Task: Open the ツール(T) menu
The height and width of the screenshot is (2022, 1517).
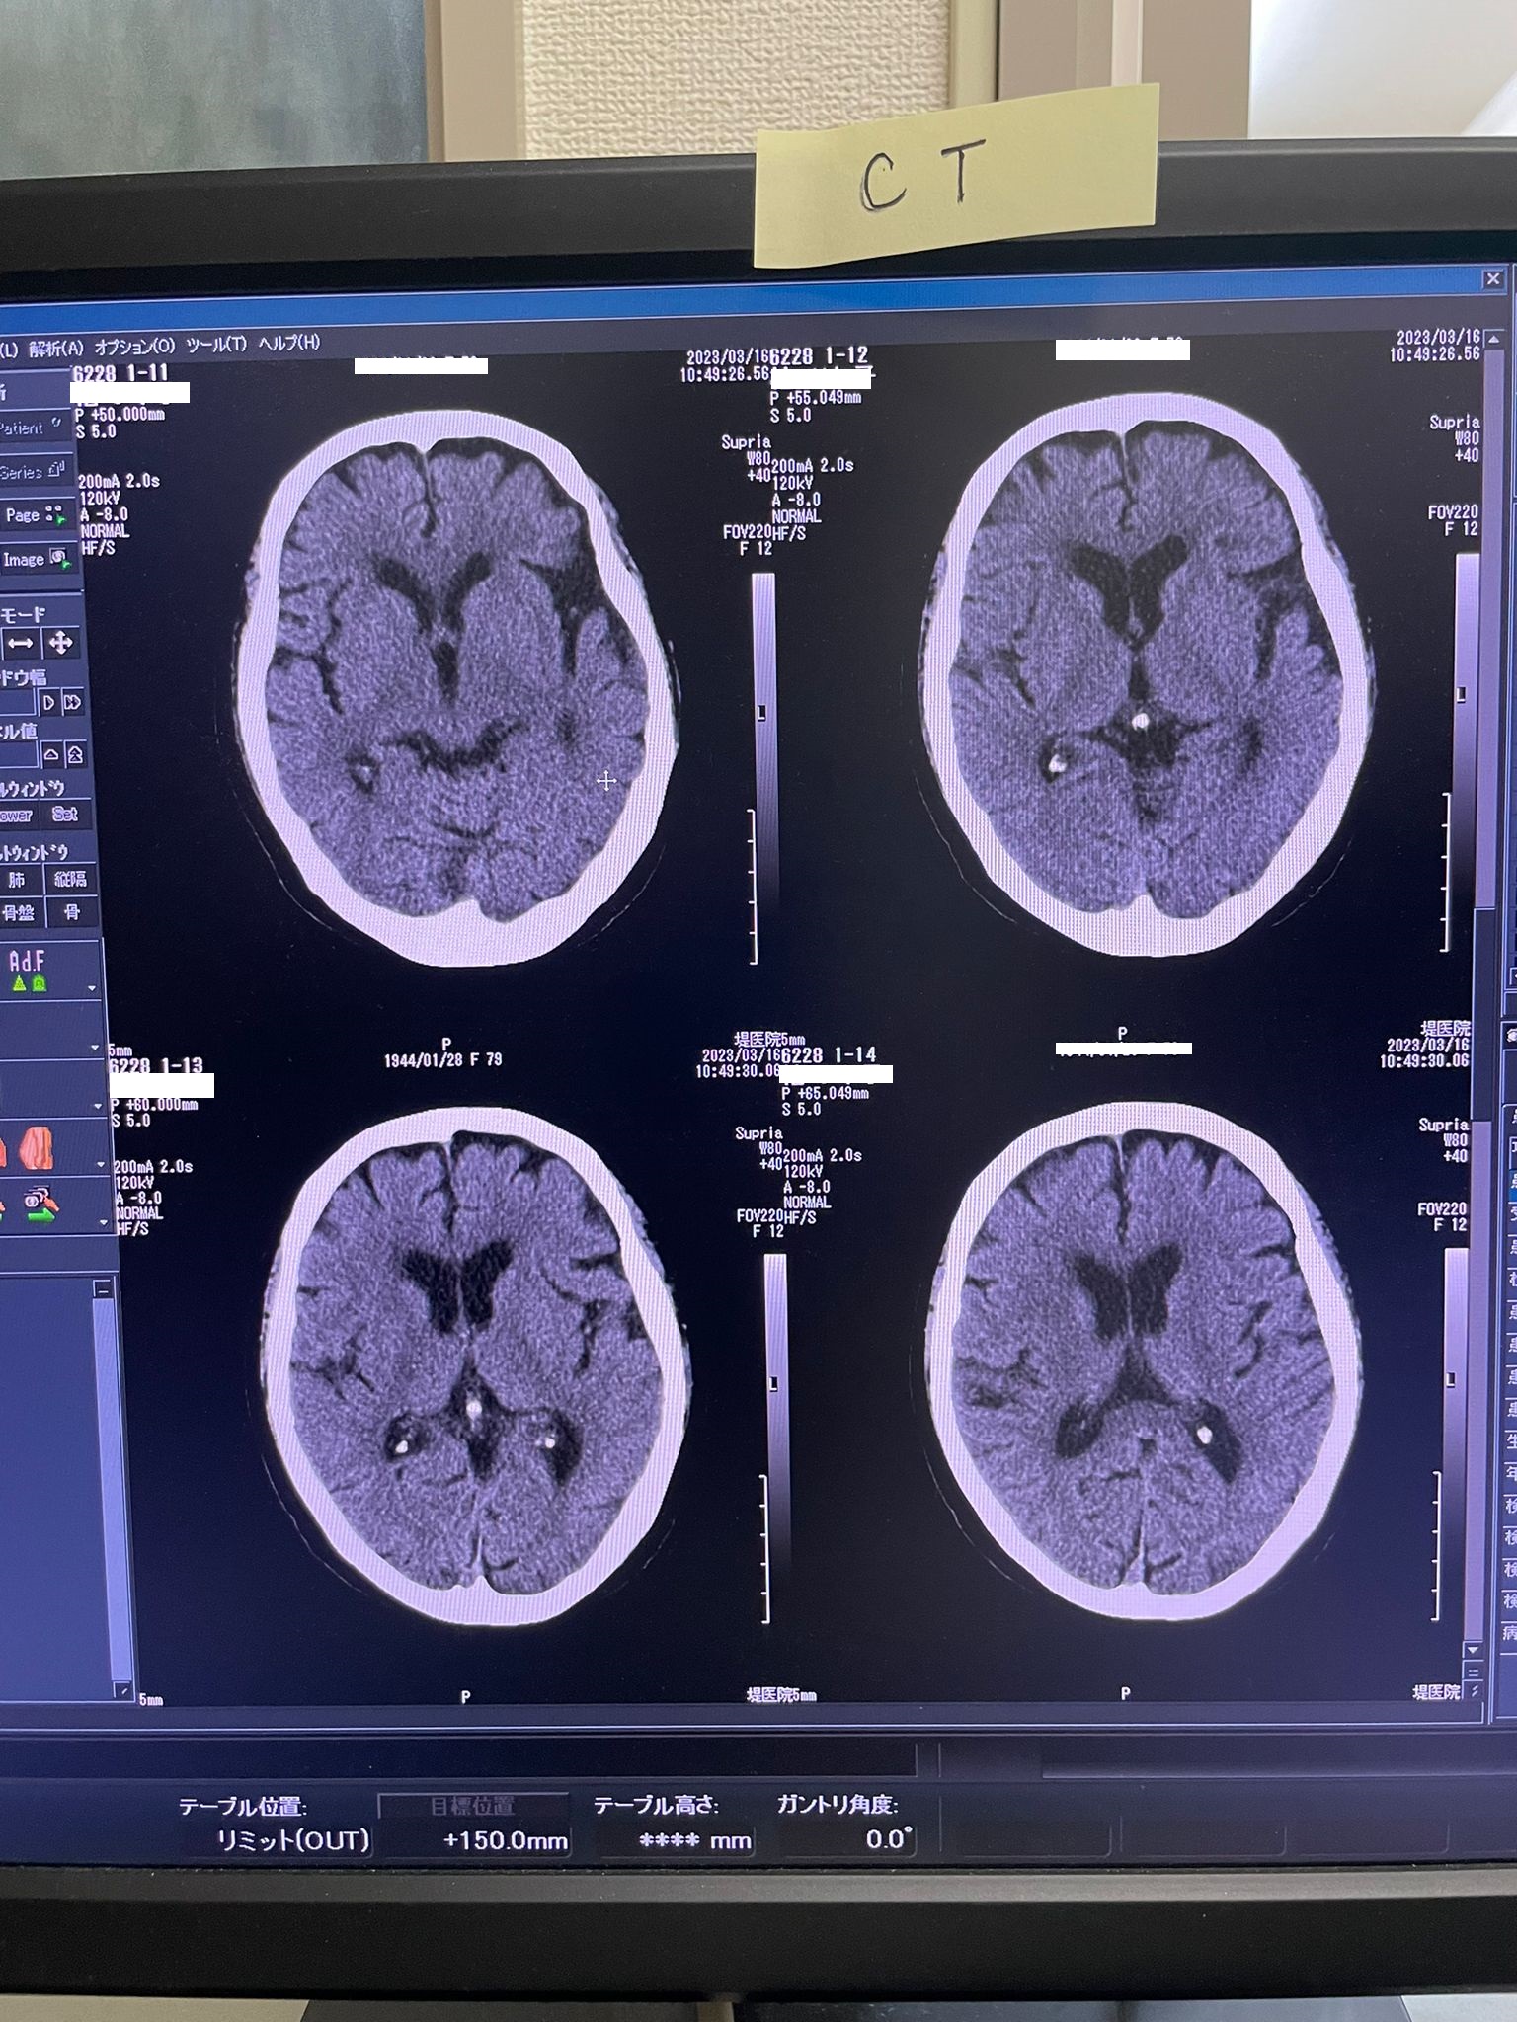Action: (x=216, y=345)
